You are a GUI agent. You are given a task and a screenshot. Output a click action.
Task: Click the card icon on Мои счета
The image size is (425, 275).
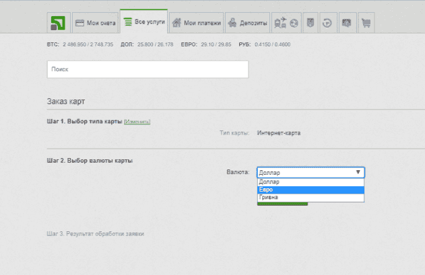79,23
